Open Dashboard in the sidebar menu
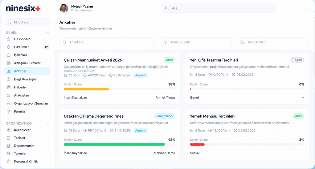Screen dimensions: 315x169 [27, 39]
